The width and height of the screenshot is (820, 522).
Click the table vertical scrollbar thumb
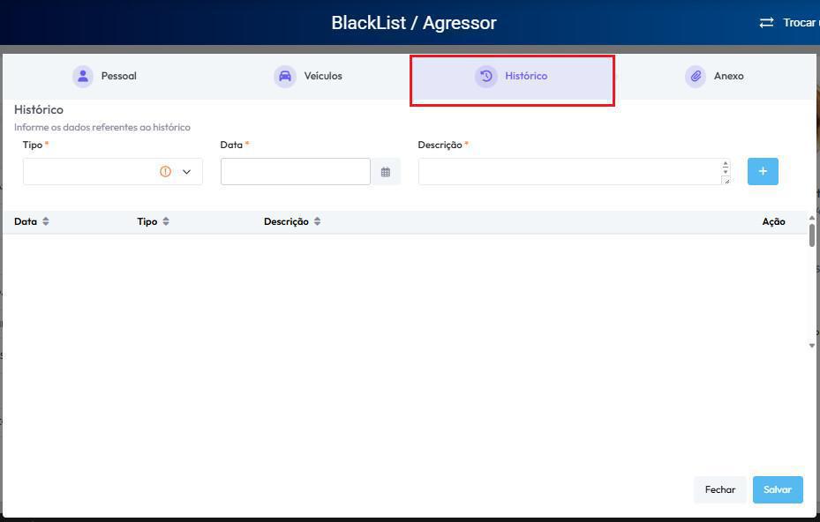click(x=812, y=235)
